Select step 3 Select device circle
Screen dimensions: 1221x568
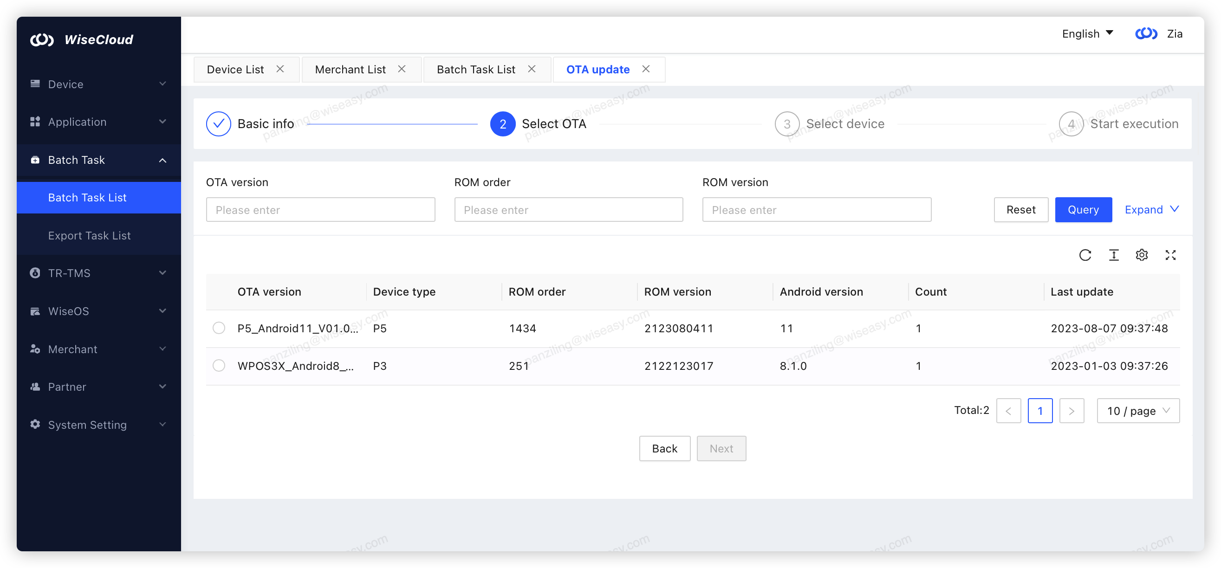tap(787, 123)
